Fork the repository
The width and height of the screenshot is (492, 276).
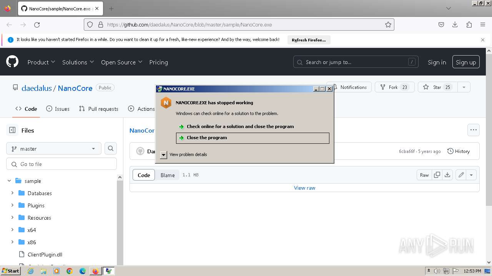395,87
